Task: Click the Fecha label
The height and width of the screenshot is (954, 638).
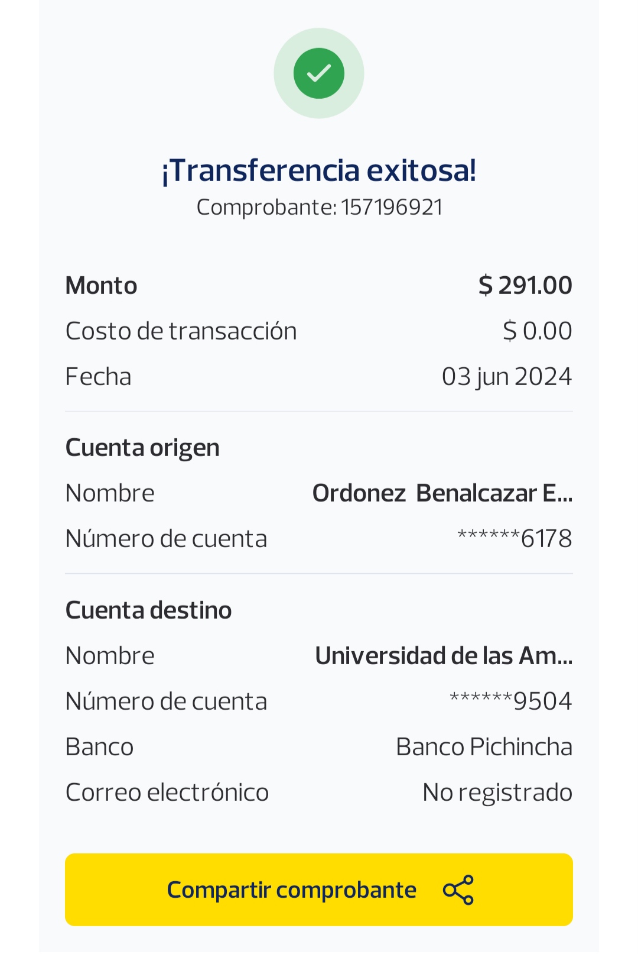Action: click(x=98, y=377)
